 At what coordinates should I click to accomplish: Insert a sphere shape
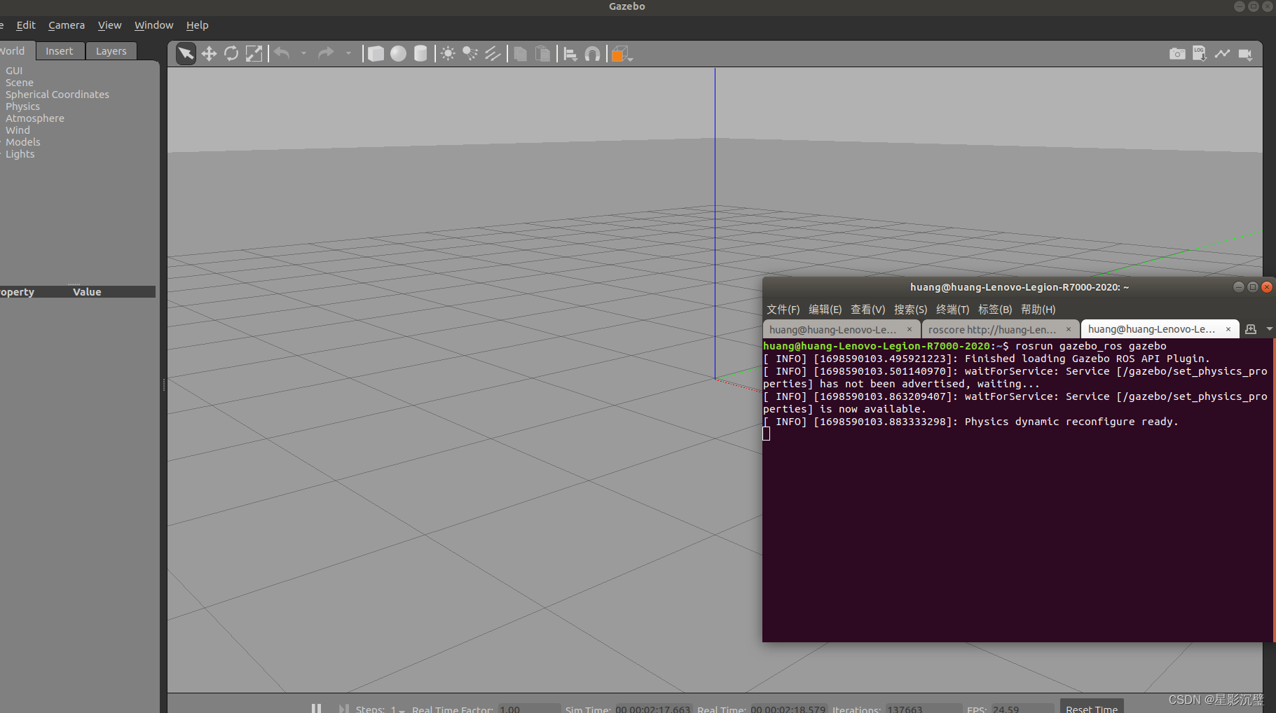(398, 54)
